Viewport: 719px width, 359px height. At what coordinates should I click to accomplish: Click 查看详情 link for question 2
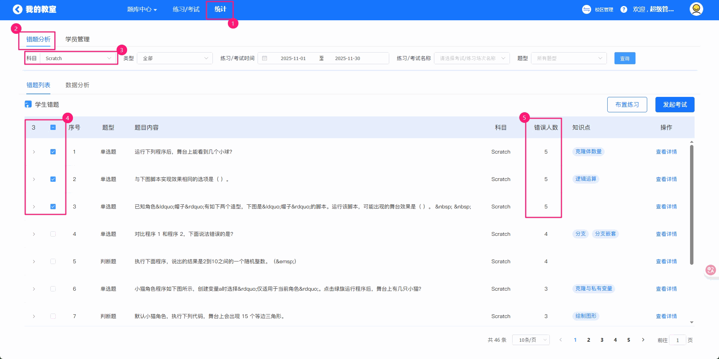666,179
